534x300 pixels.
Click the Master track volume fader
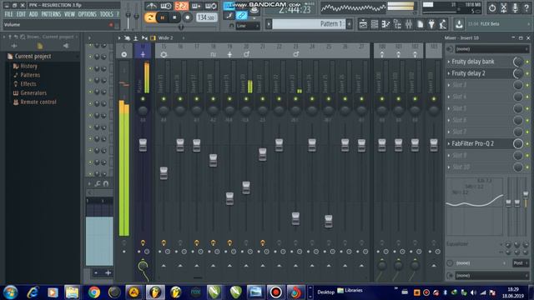point(143,145)
